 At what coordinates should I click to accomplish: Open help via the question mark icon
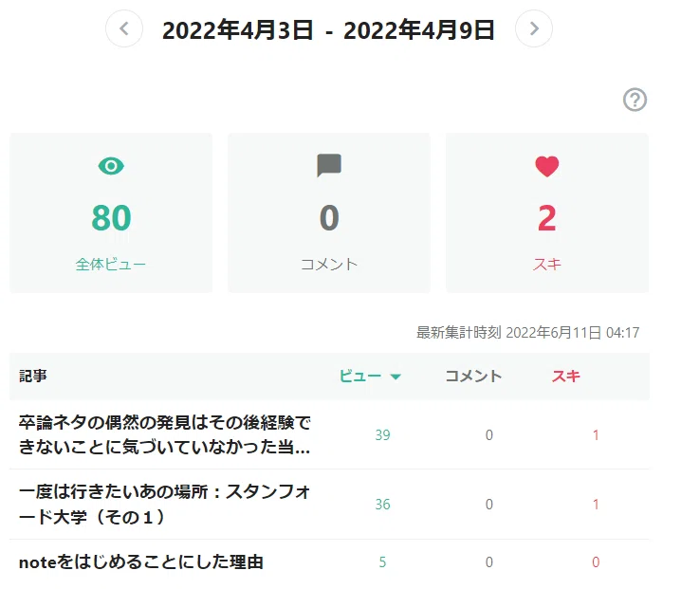pos(635,100)
